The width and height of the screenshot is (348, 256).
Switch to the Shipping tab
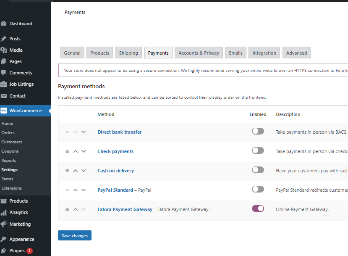click(x=128, y=53)
